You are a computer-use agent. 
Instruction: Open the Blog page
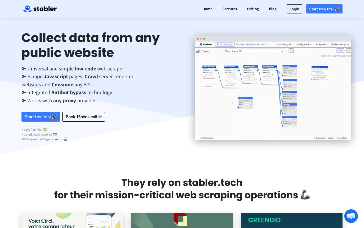coord(272,9)
